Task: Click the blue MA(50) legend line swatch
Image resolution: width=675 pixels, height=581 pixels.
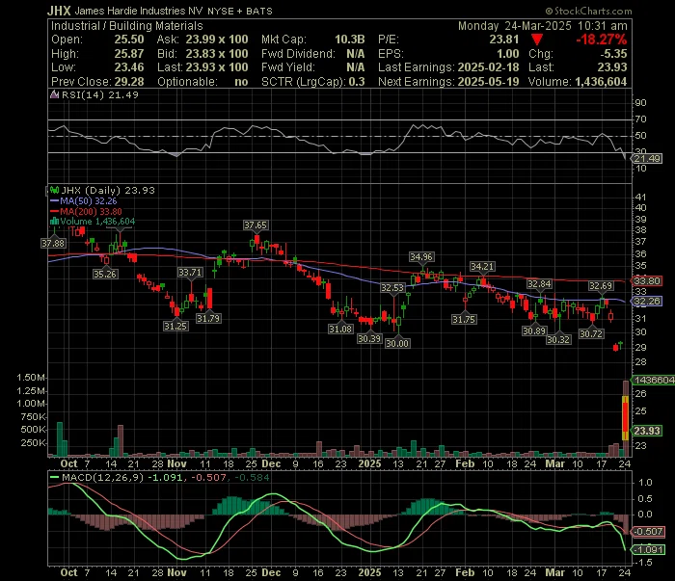Action: (54, 201)
